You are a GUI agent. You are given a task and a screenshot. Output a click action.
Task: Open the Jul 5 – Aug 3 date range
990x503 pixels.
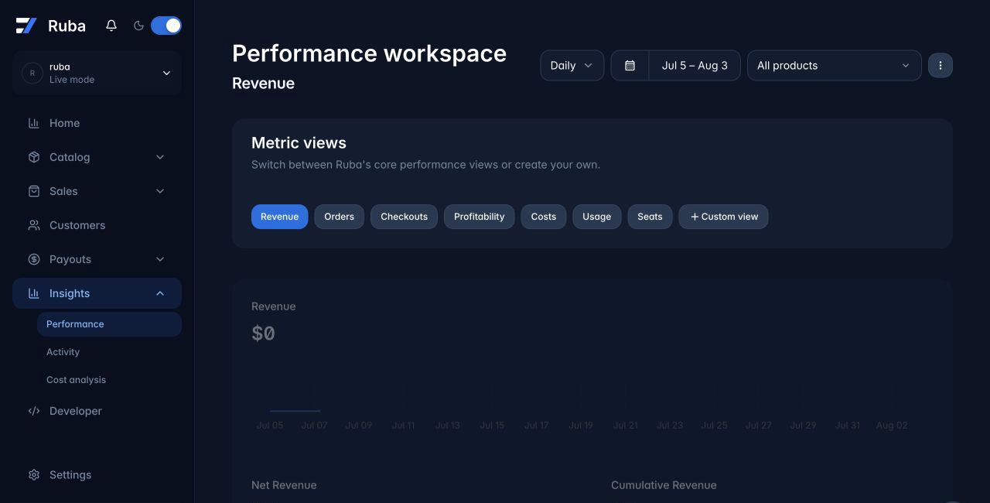pos(695,66)
